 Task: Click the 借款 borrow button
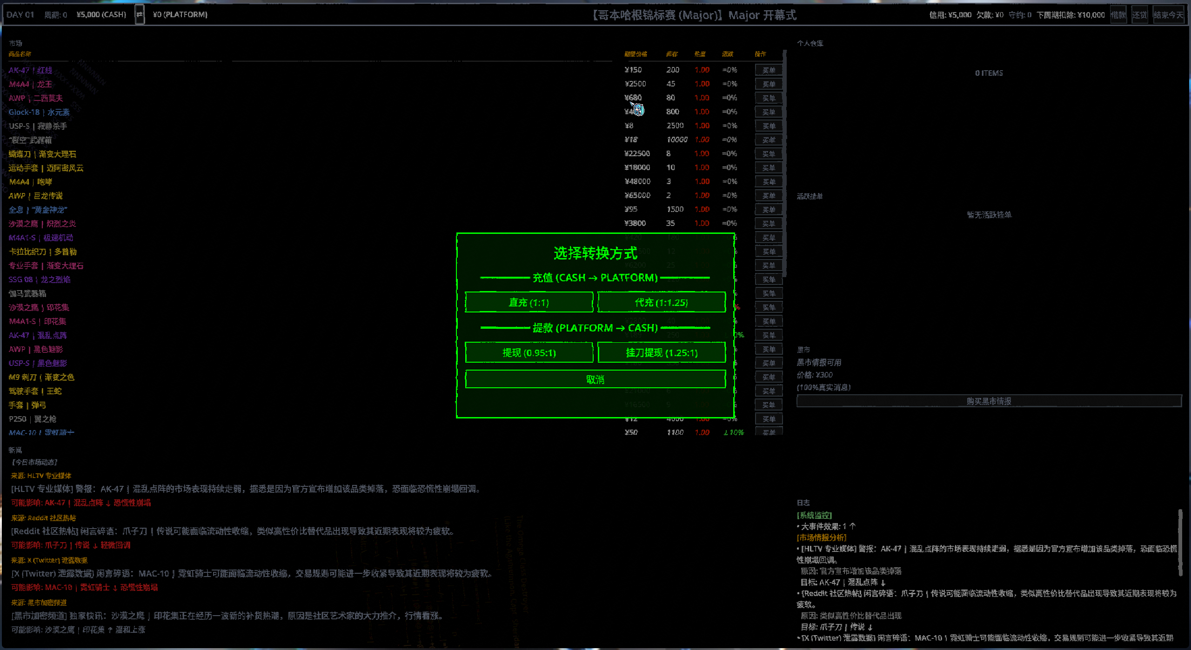[1118, 15]
